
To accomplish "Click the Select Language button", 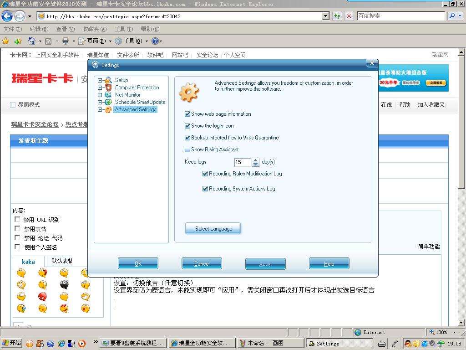I will point(213,229).
